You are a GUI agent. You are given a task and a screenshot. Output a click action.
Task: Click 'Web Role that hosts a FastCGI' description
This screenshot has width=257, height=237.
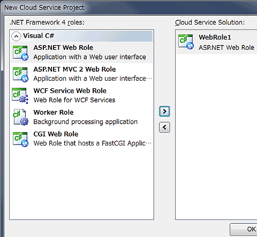coord(93,143)
